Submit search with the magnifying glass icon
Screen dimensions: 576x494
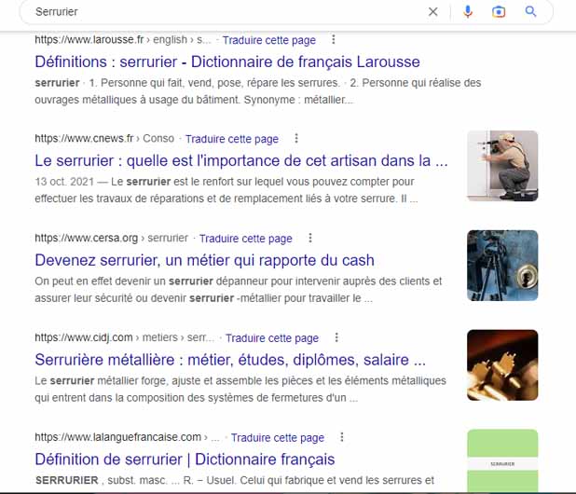[530, 12]
